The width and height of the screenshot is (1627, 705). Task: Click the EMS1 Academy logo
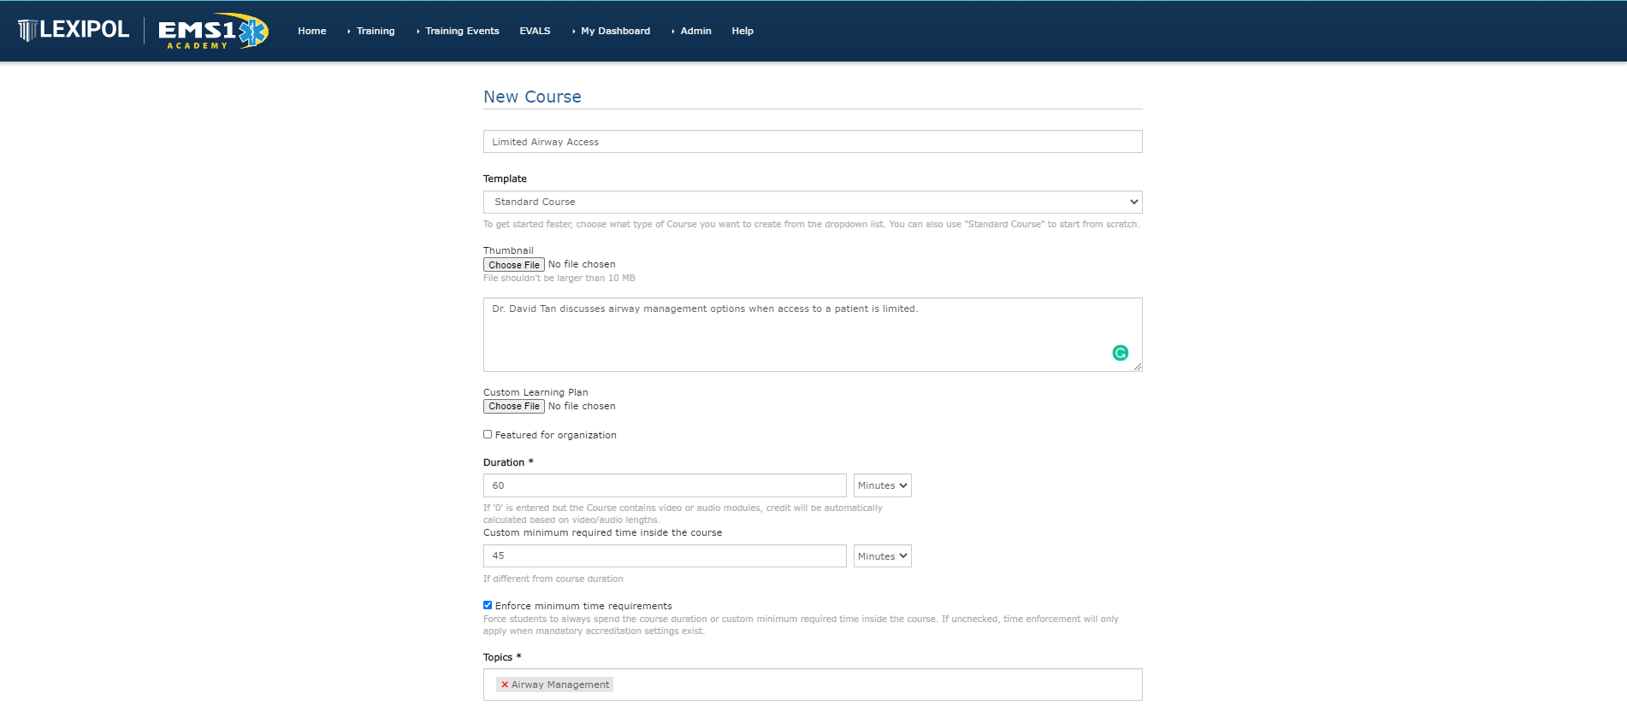click(x=213, y=31)
